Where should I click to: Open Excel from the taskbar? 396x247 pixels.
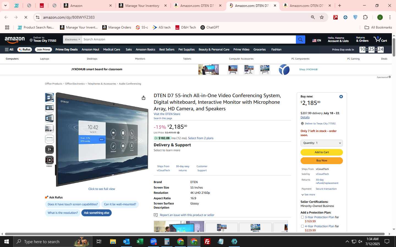pyautogui.click(x=140, y=242)
